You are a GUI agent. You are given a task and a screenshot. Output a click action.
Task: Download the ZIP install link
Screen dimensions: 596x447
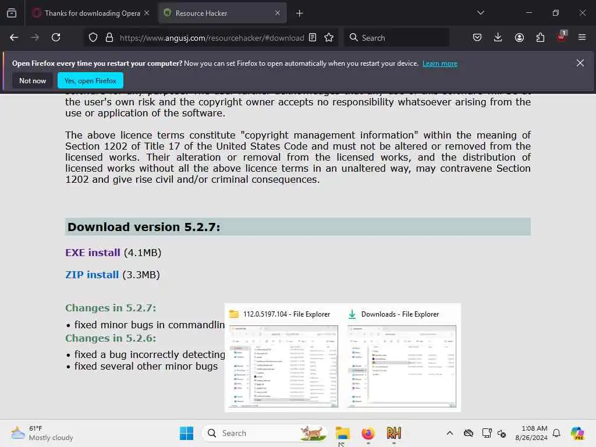[x=92, y=275]
